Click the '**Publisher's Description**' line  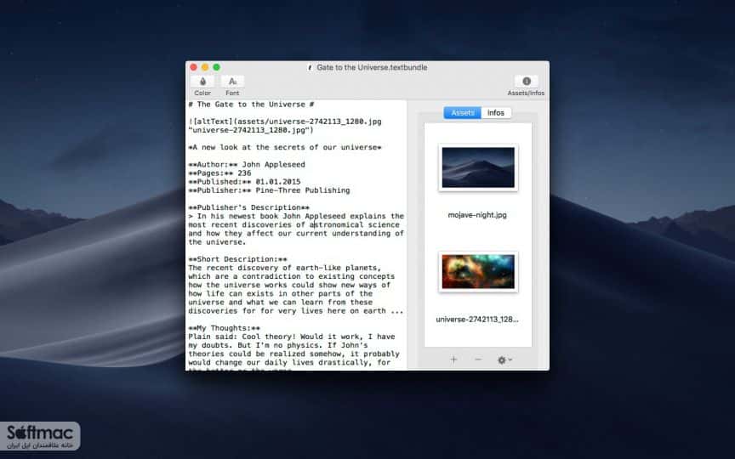[249, 207]
